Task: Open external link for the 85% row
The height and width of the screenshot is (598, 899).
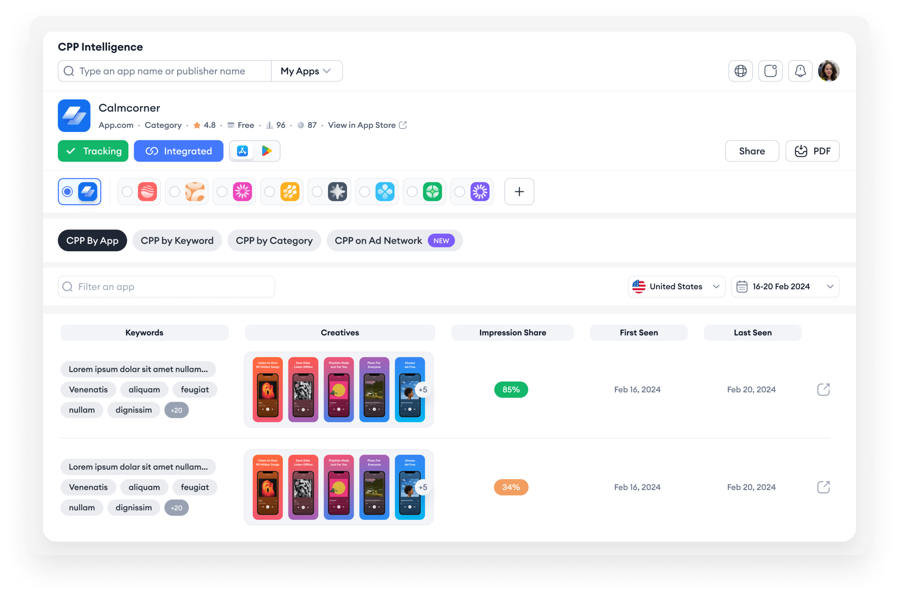Action: [x=823, y=389]
